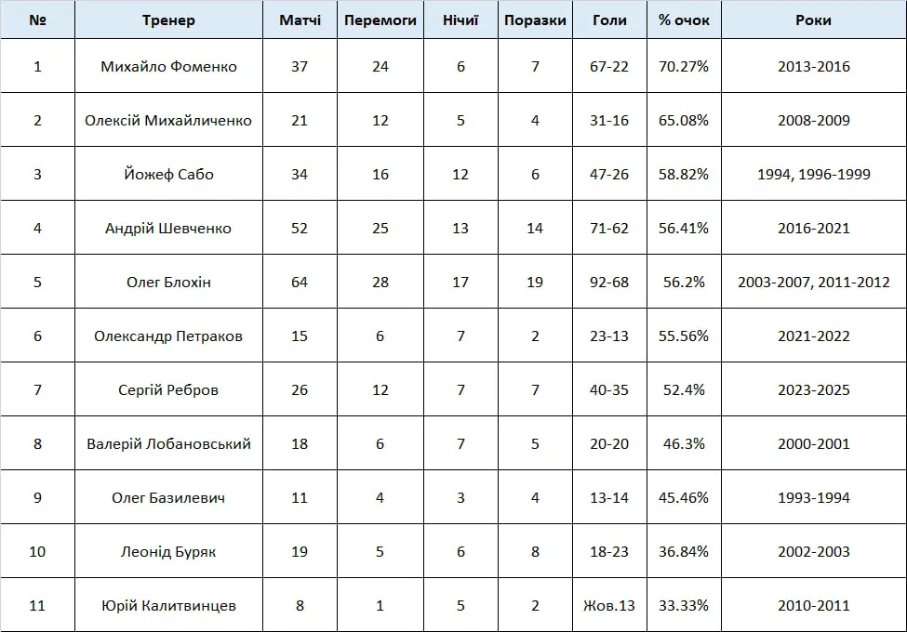Select the % очок header cell

point(684,20)
